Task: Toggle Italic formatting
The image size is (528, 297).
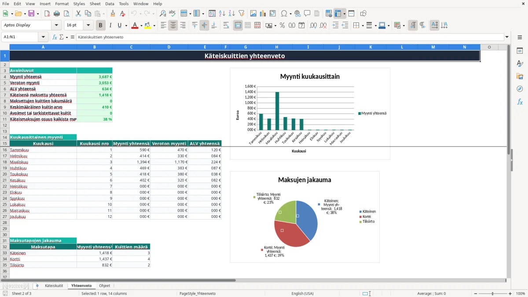Action: pos(110,26)
